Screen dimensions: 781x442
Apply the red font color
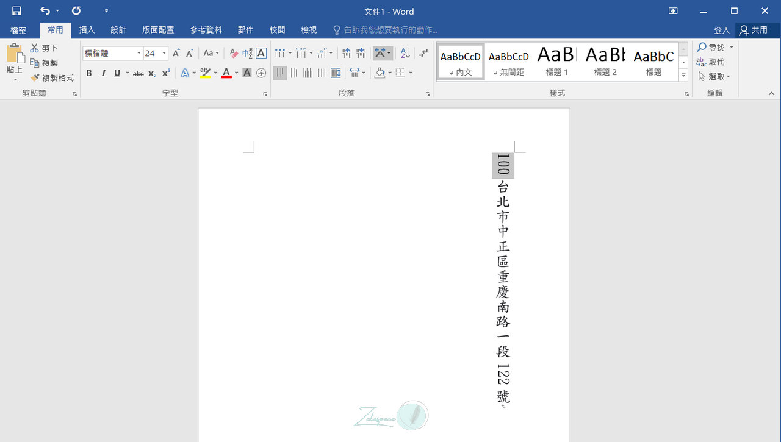(226, 73)
